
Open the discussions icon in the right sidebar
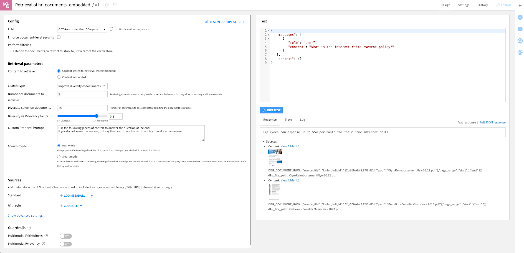(x=520, y=41)
